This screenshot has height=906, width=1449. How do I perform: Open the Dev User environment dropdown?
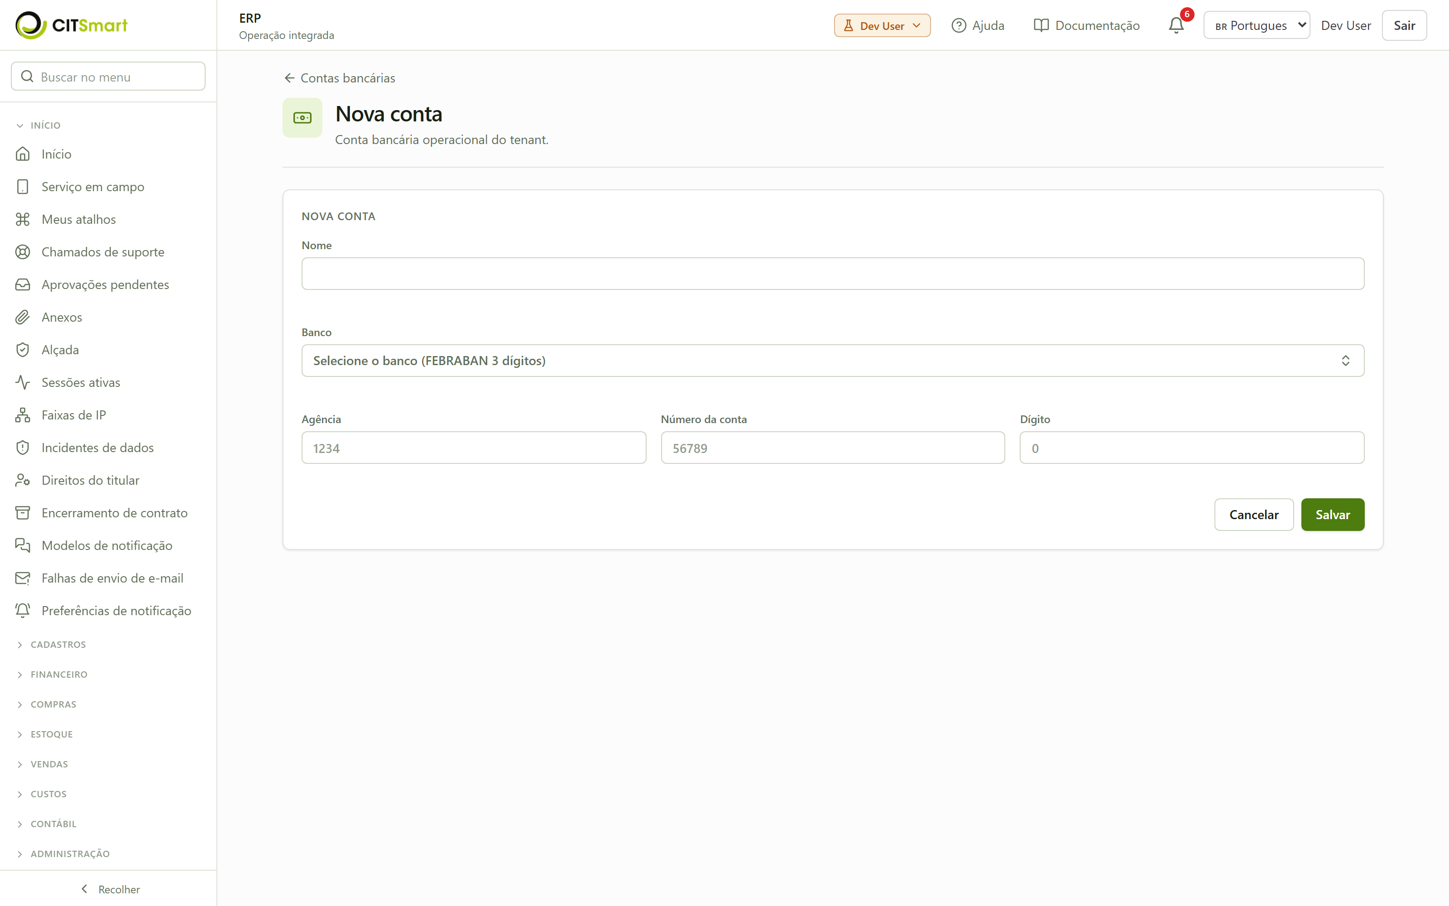point(882,25)
